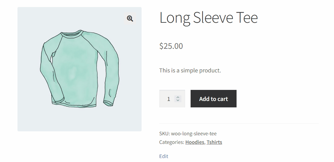Click the tee's neckline collar in the image
The width and height of the screenshot is (334, 162).
(72, 34)
